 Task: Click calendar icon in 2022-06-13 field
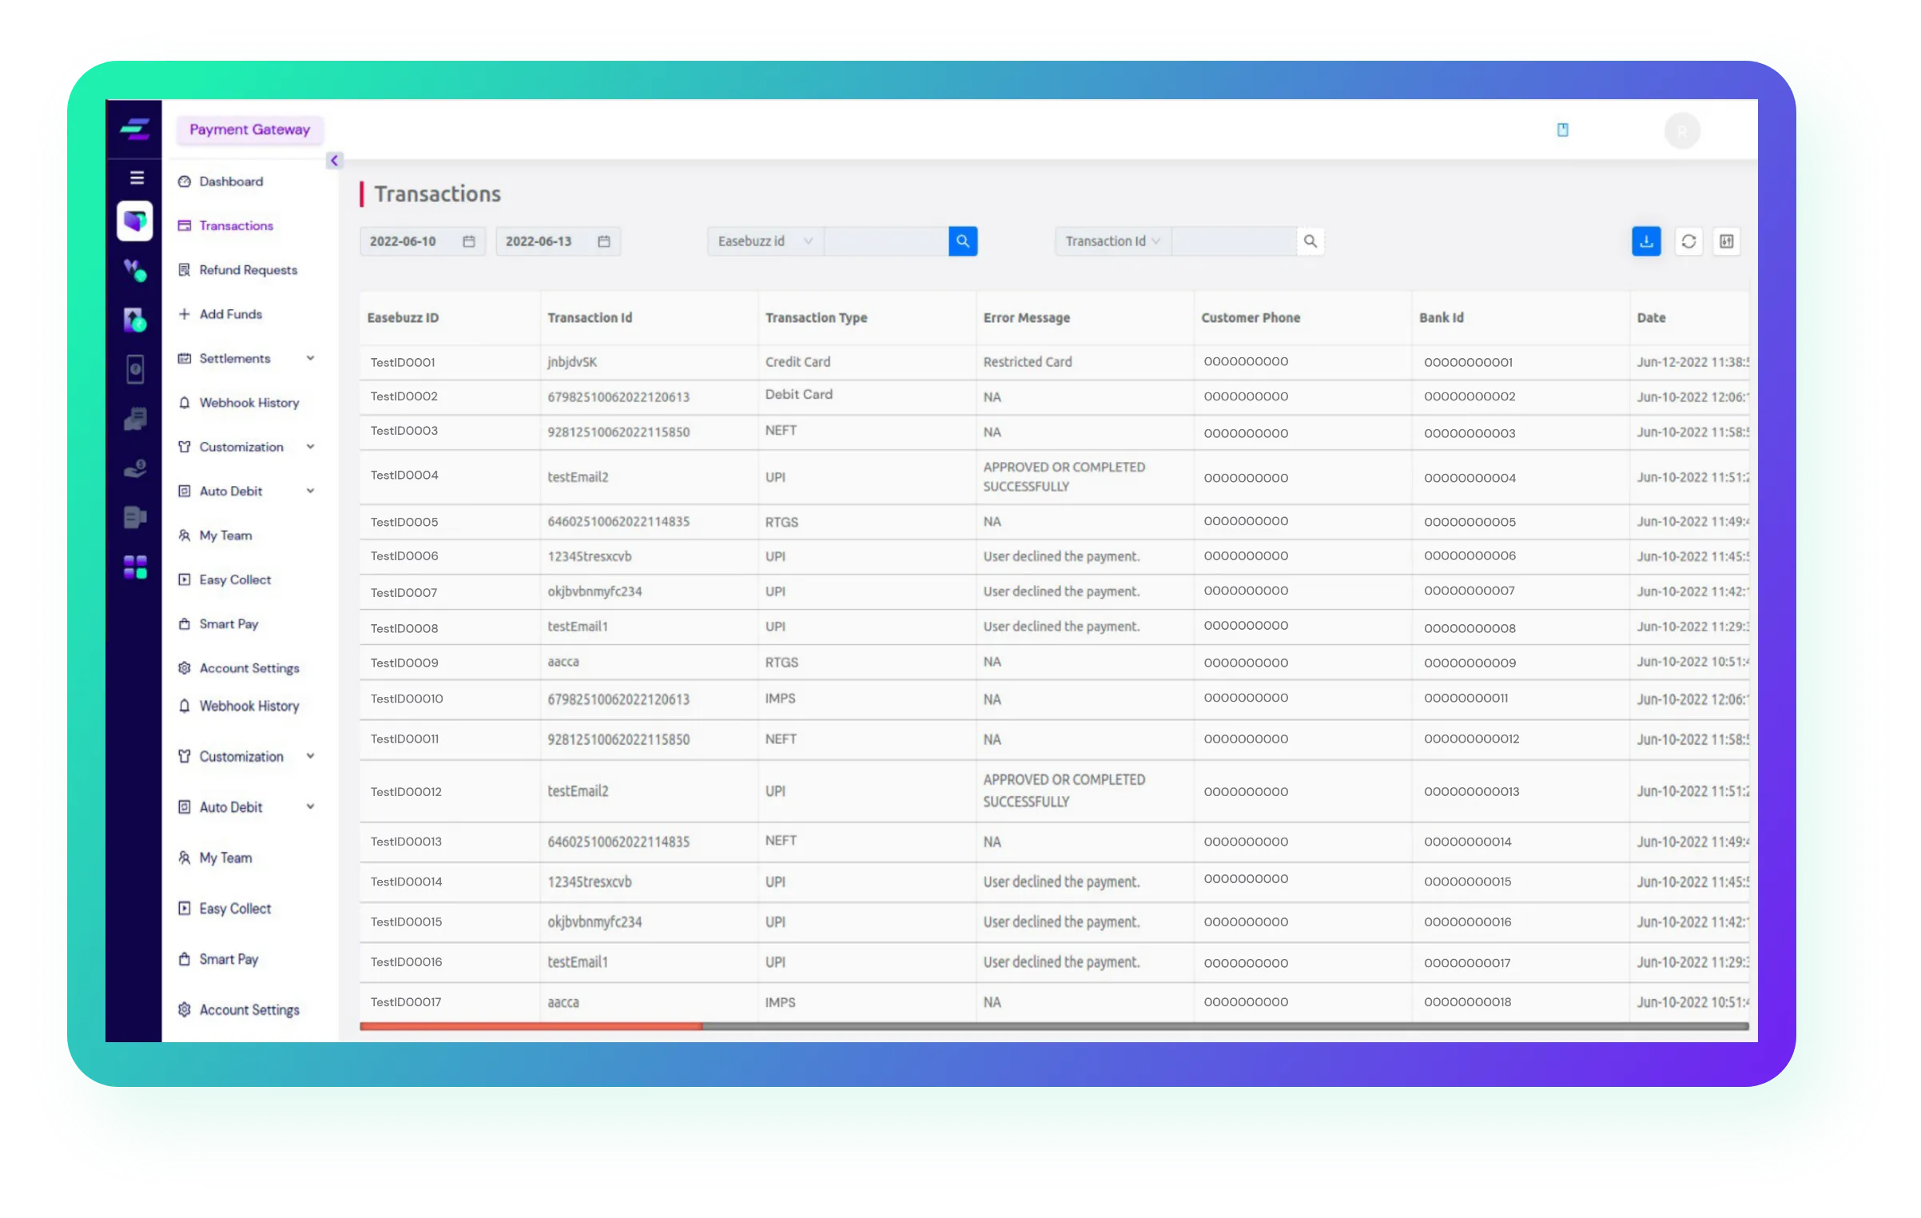pyautogui.click(x=604, y=241)
